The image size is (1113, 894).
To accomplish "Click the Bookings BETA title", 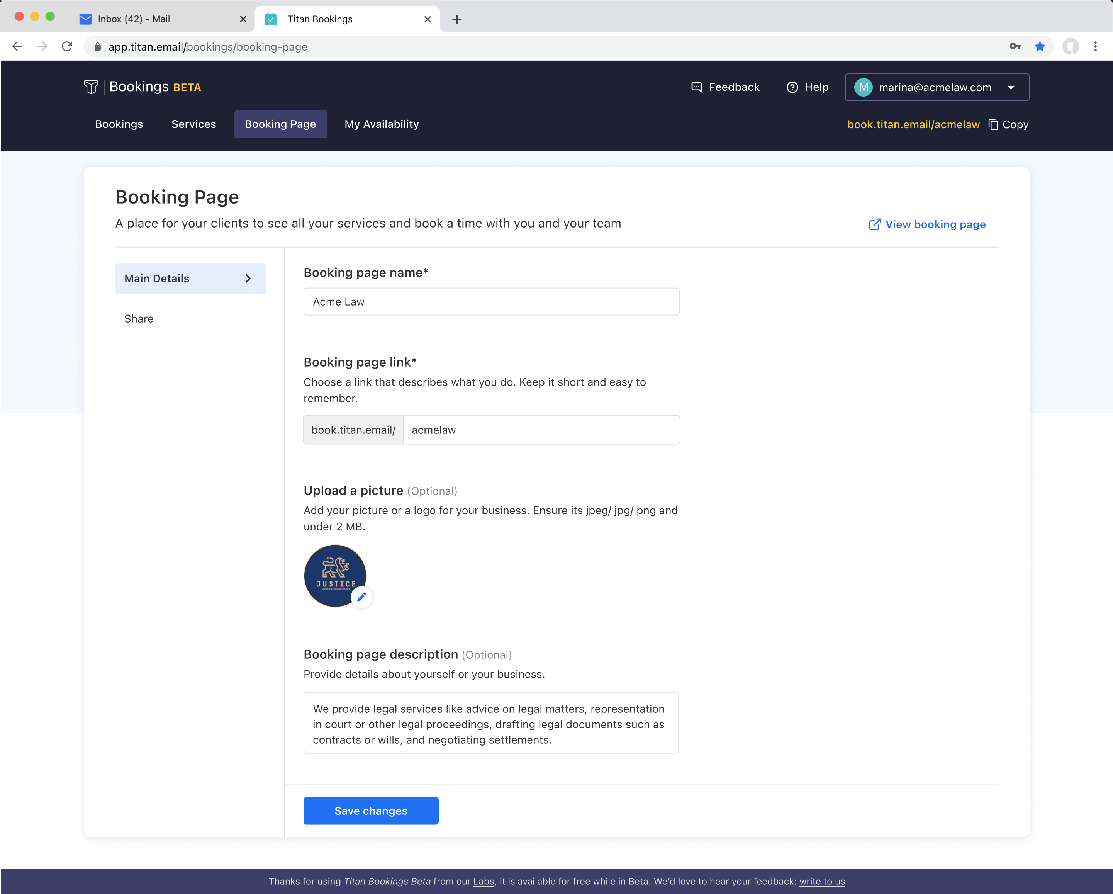I will point(155,87).
